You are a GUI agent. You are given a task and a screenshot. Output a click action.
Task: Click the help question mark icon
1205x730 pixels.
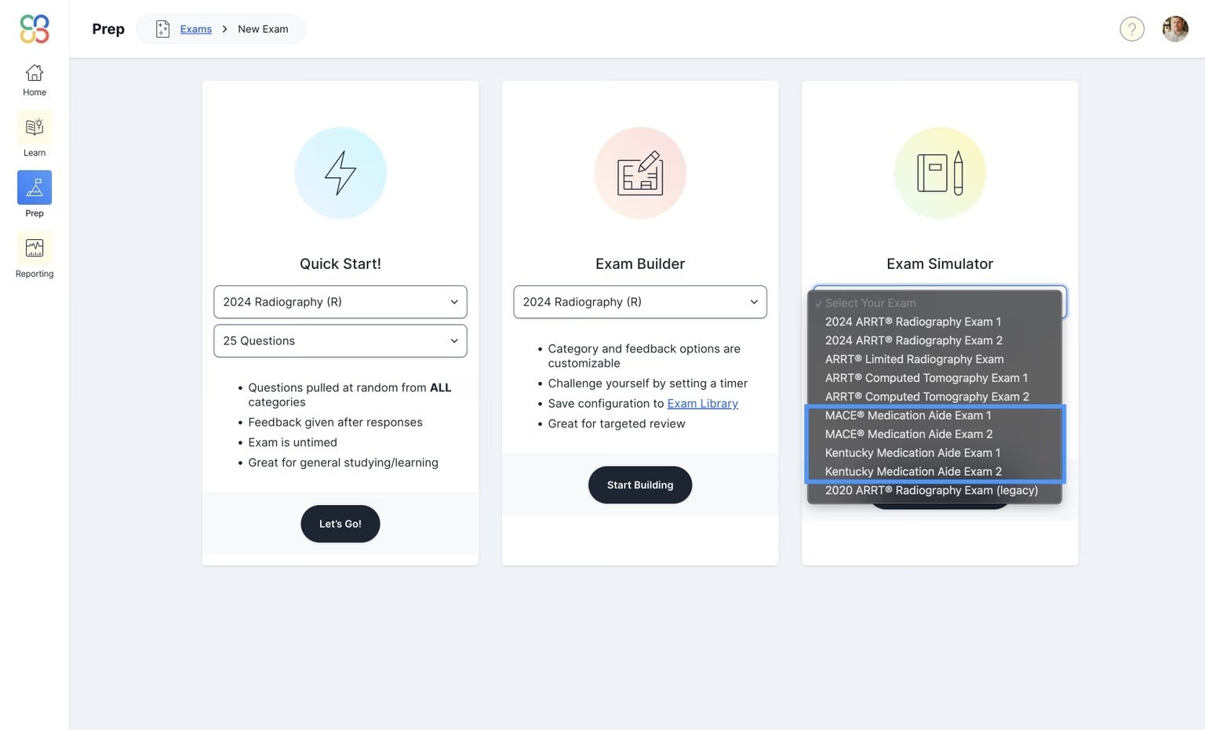coord(1132,28)
